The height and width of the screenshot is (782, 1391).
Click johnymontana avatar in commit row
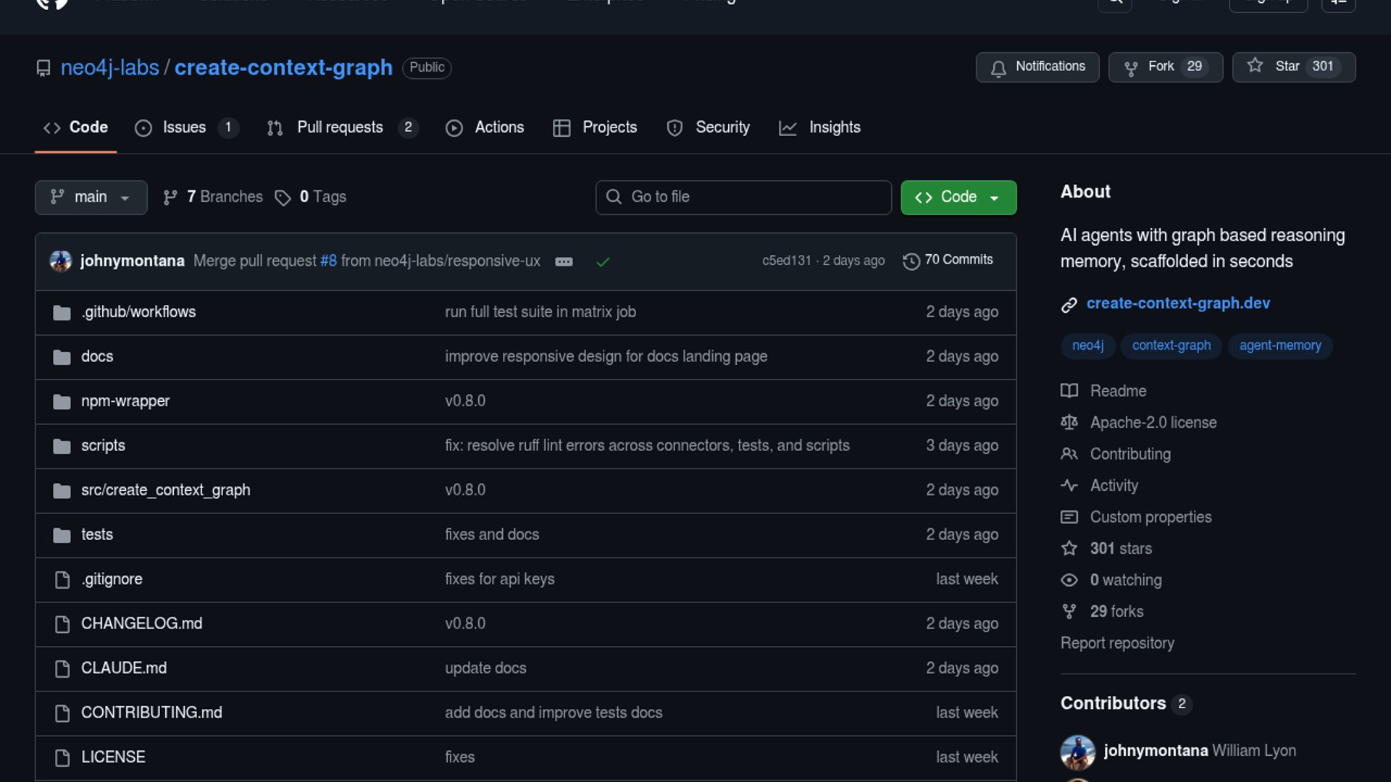(x=60, y=261)
